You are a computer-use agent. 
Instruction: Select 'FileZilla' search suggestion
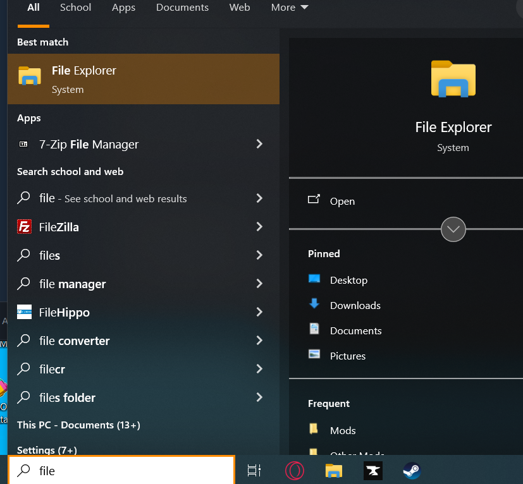coord(144,227)
